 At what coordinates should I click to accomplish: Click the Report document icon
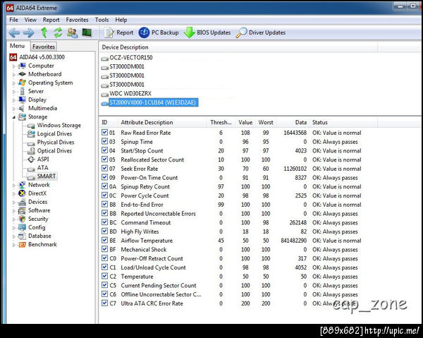click(x=109, y=32)
